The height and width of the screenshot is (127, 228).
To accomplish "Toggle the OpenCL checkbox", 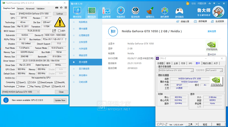I will pos(18,83).
